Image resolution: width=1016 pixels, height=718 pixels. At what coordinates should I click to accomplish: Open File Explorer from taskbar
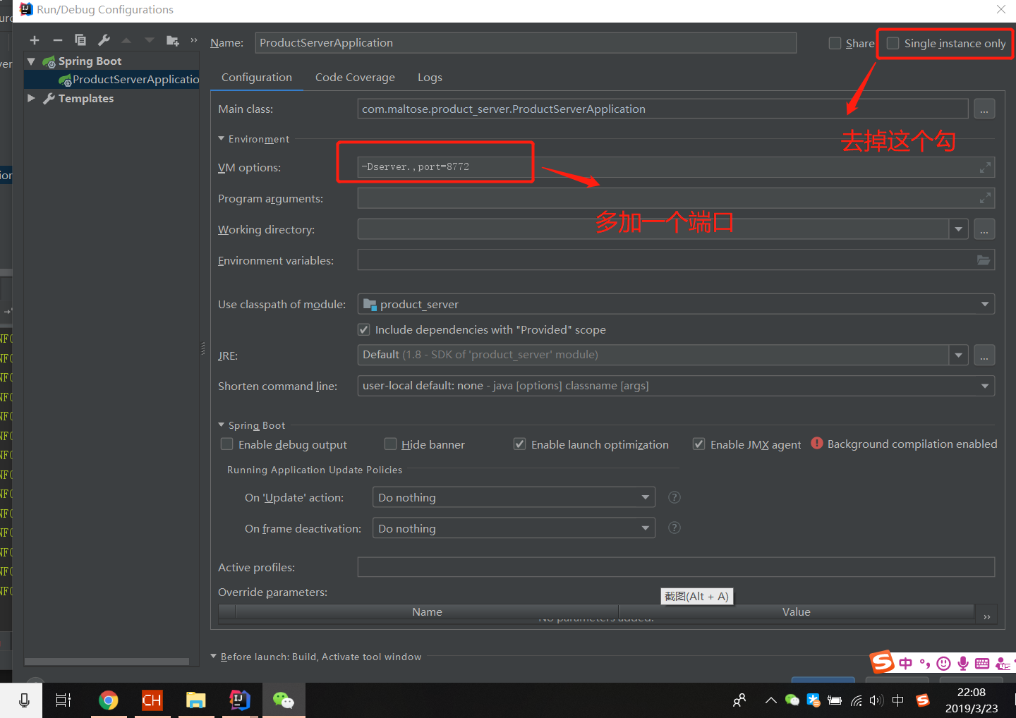coord(195,700)
